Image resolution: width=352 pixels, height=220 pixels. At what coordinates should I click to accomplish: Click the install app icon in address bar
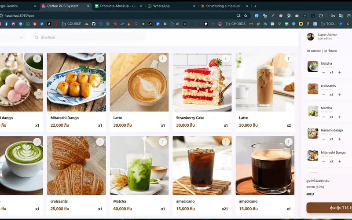point(238,15)
